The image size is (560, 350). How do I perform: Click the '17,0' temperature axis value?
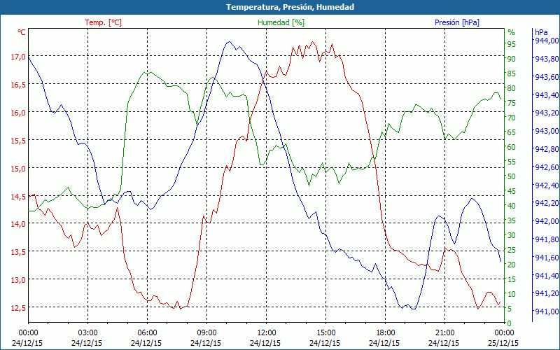click(18, 57)
